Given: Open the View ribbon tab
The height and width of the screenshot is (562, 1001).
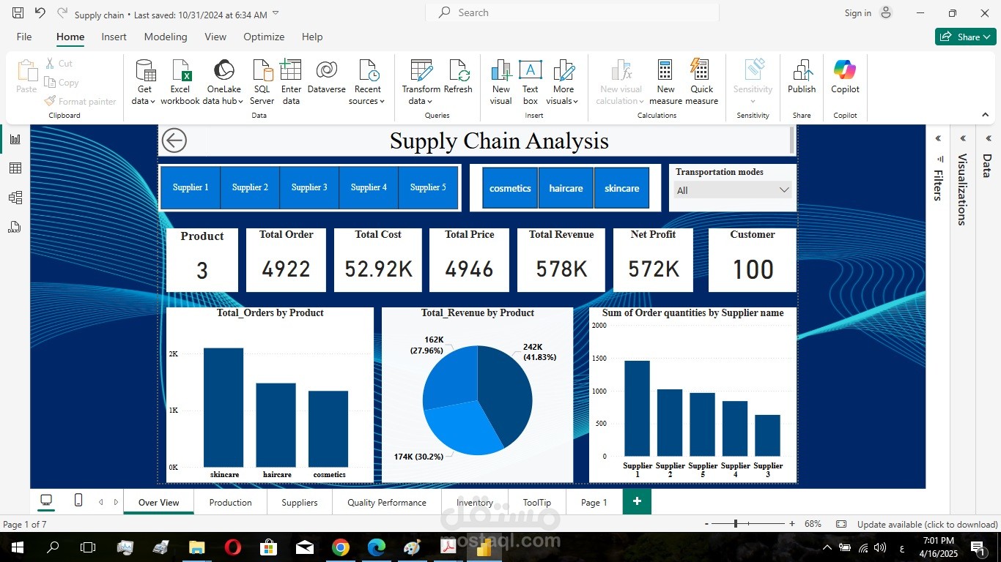Looking at the screenshot, I should click(x=215, y=37).
